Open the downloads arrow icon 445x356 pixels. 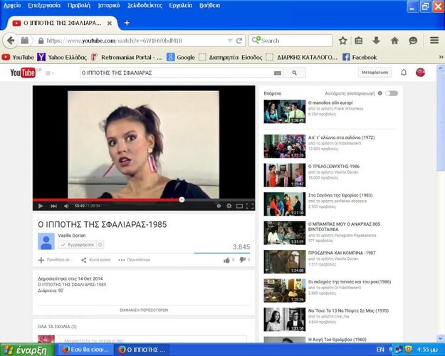(377, 41)
